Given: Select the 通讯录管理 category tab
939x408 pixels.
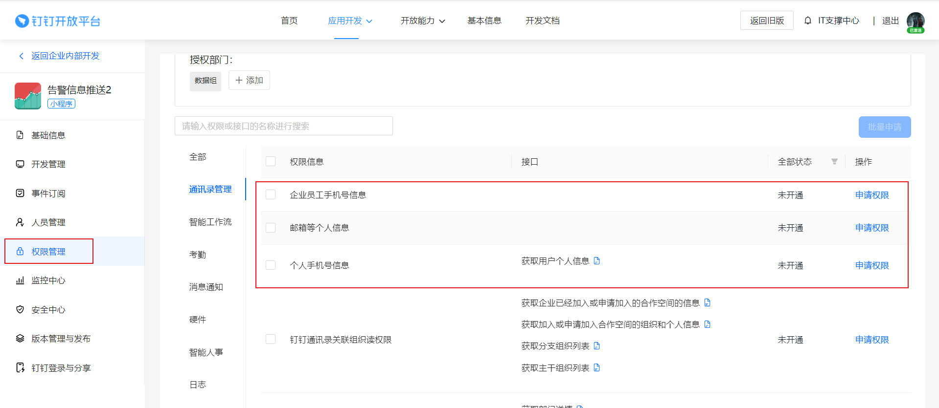Looking at the screenshot, I should [210, 189].
